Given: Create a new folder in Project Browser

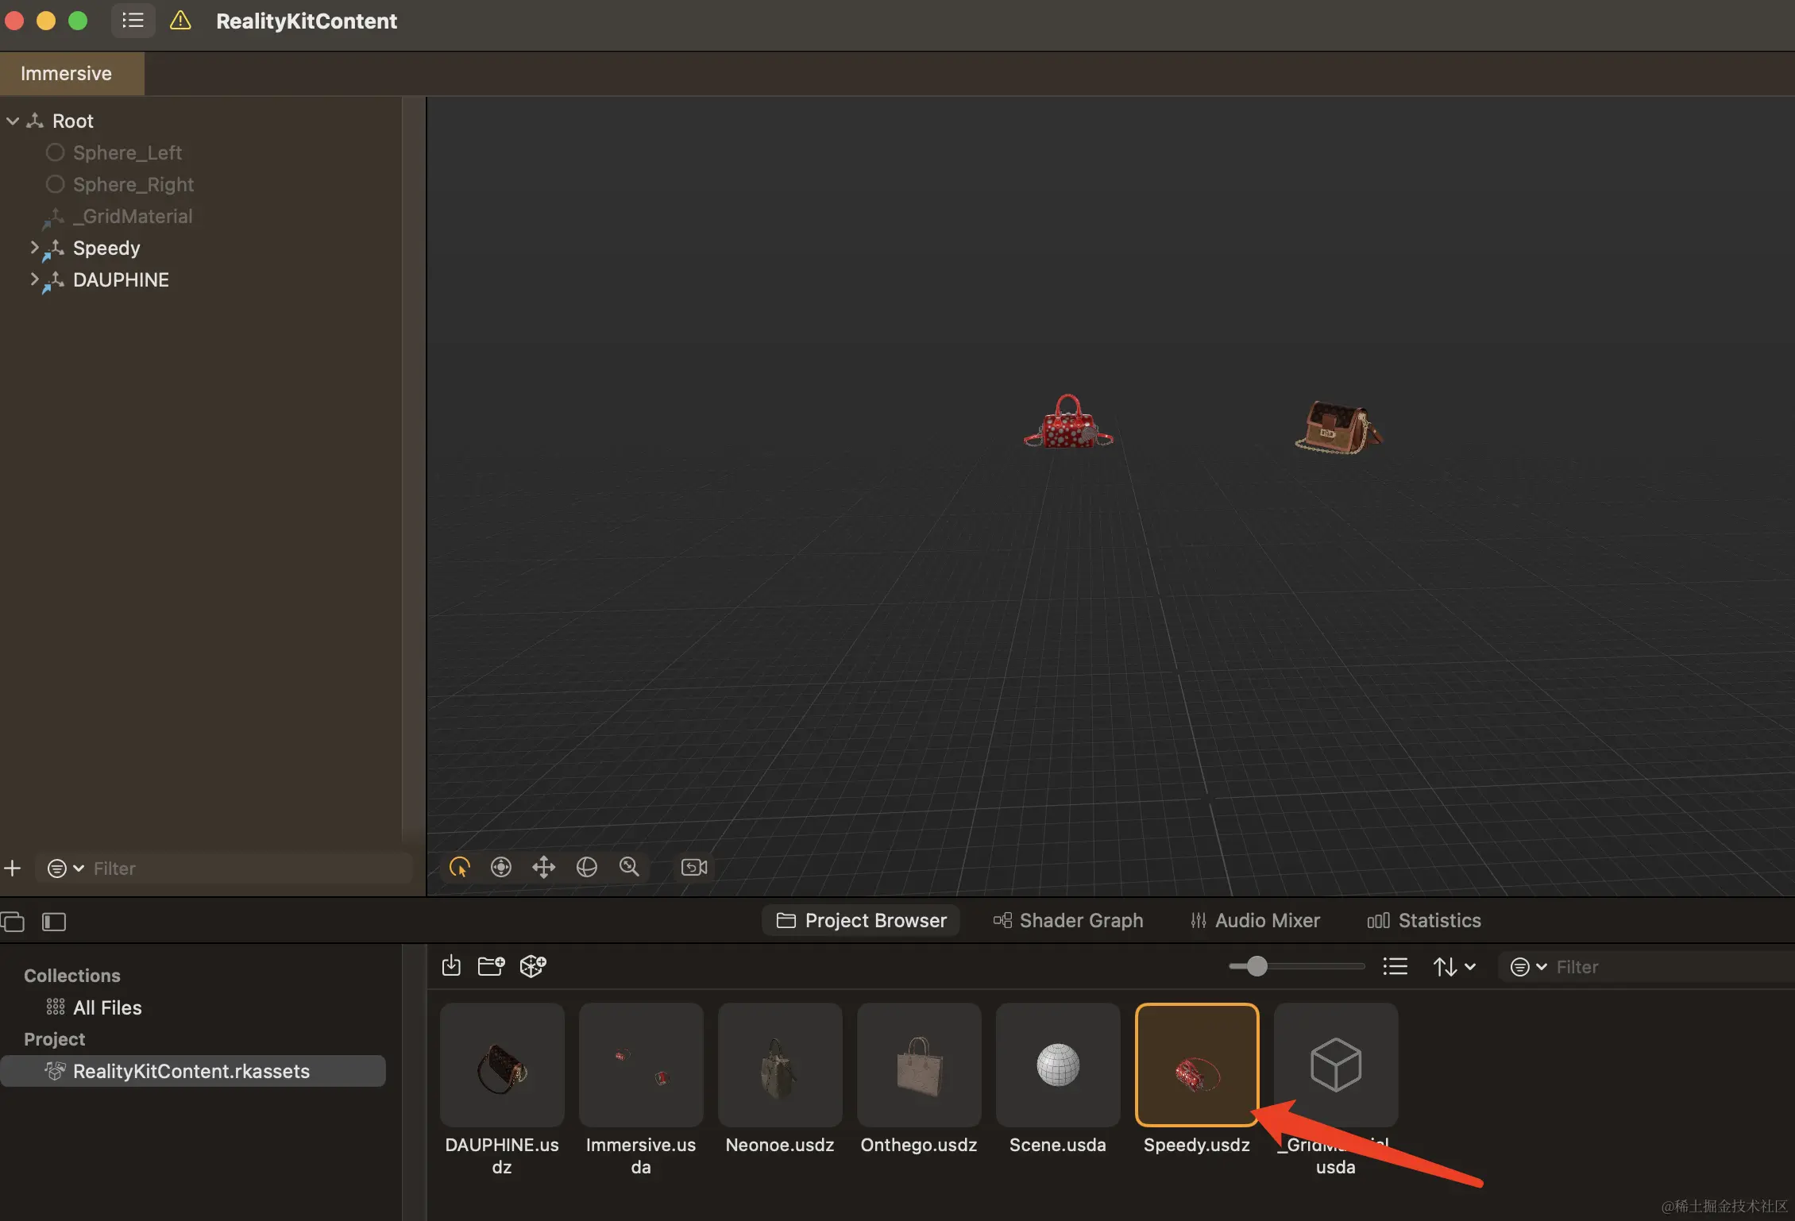Looking at the screenshot, I should 491,966.
